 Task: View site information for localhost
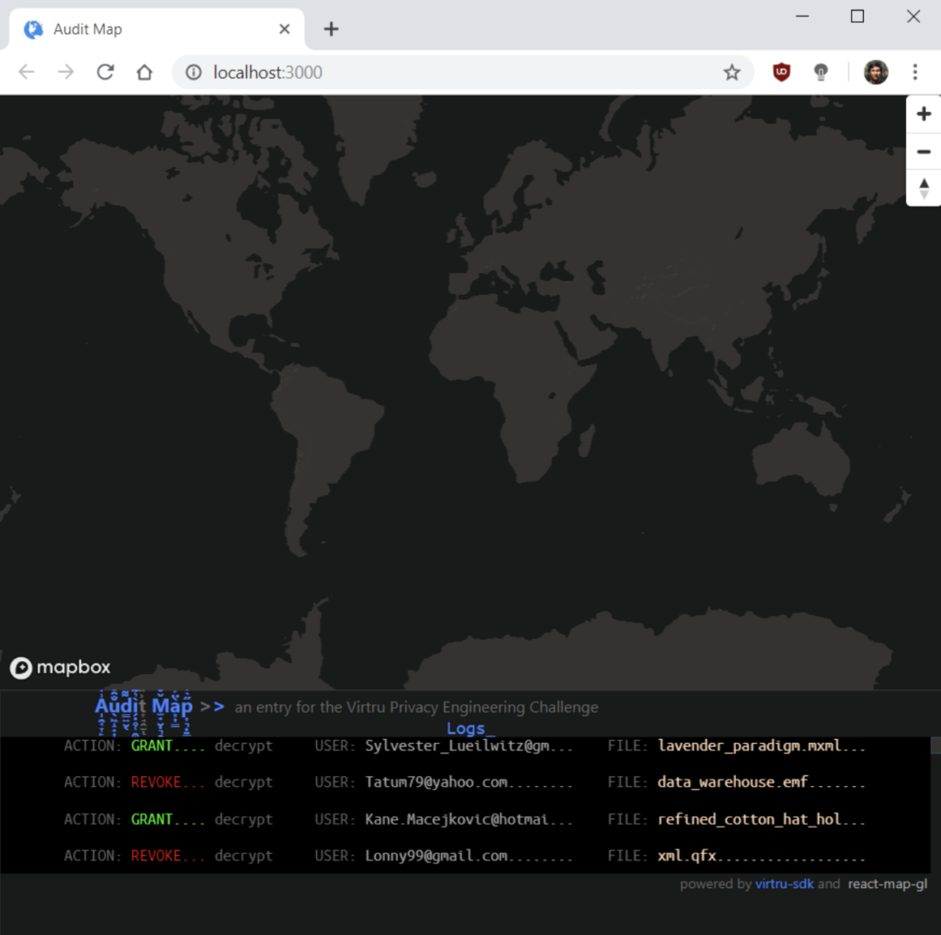tap(193, 73)
